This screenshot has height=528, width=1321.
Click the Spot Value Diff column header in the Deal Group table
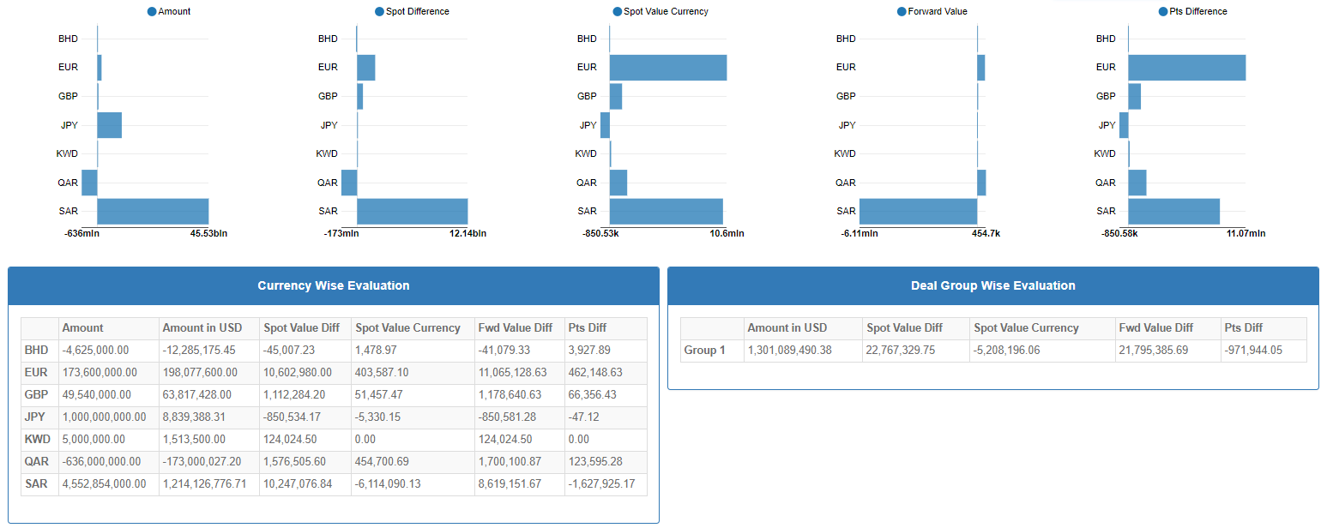click(904, 328)
